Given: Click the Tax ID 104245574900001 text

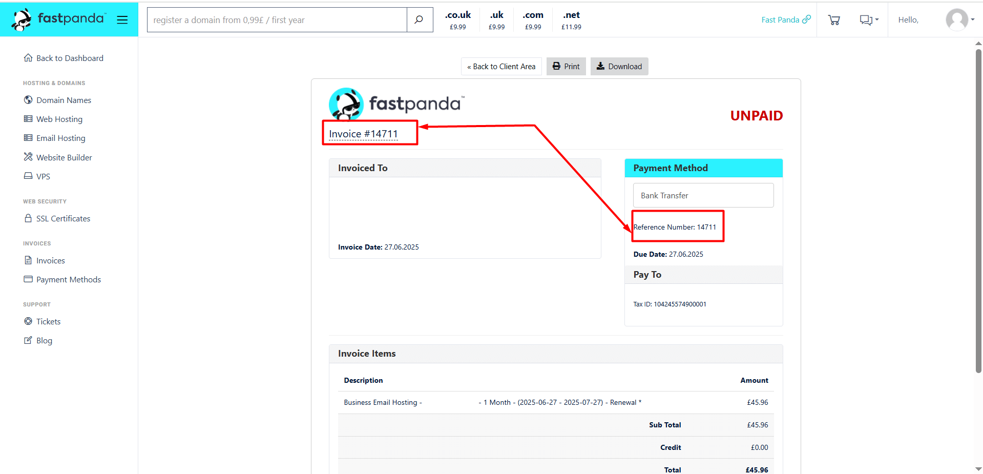Looking at the screenshot, I should [670, 304].
